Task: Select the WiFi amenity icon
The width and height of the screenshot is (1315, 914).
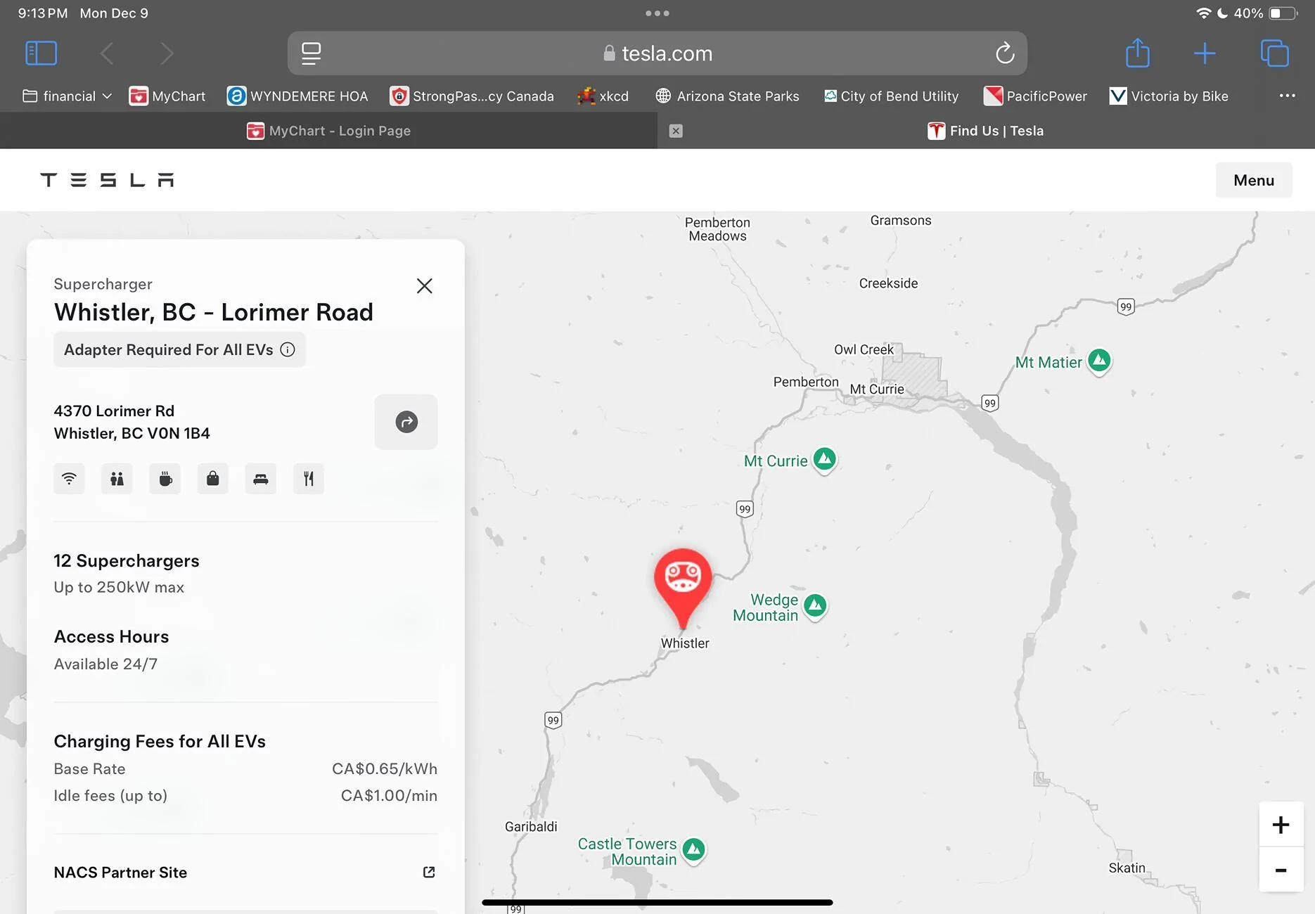Action: click(69, 479)
